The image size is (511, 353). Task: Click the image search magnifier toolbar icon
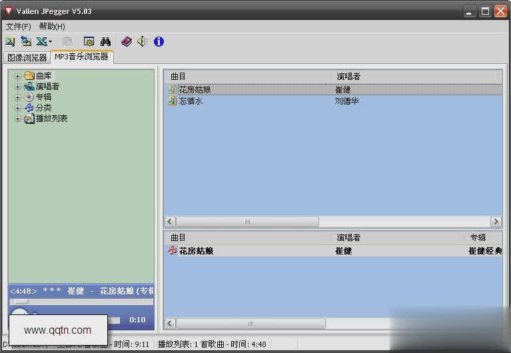click(x=10, y=41)
